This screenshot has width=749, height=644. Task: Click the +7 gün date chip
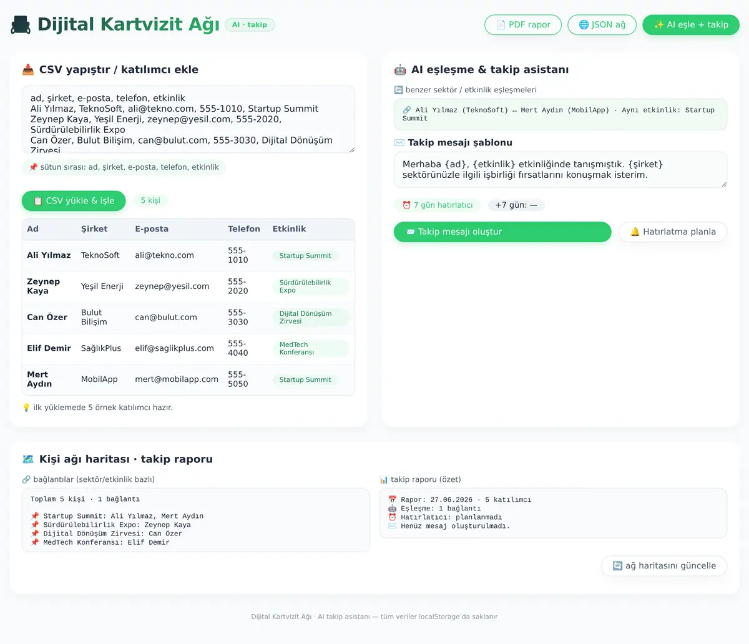click(x=516, y=205)
